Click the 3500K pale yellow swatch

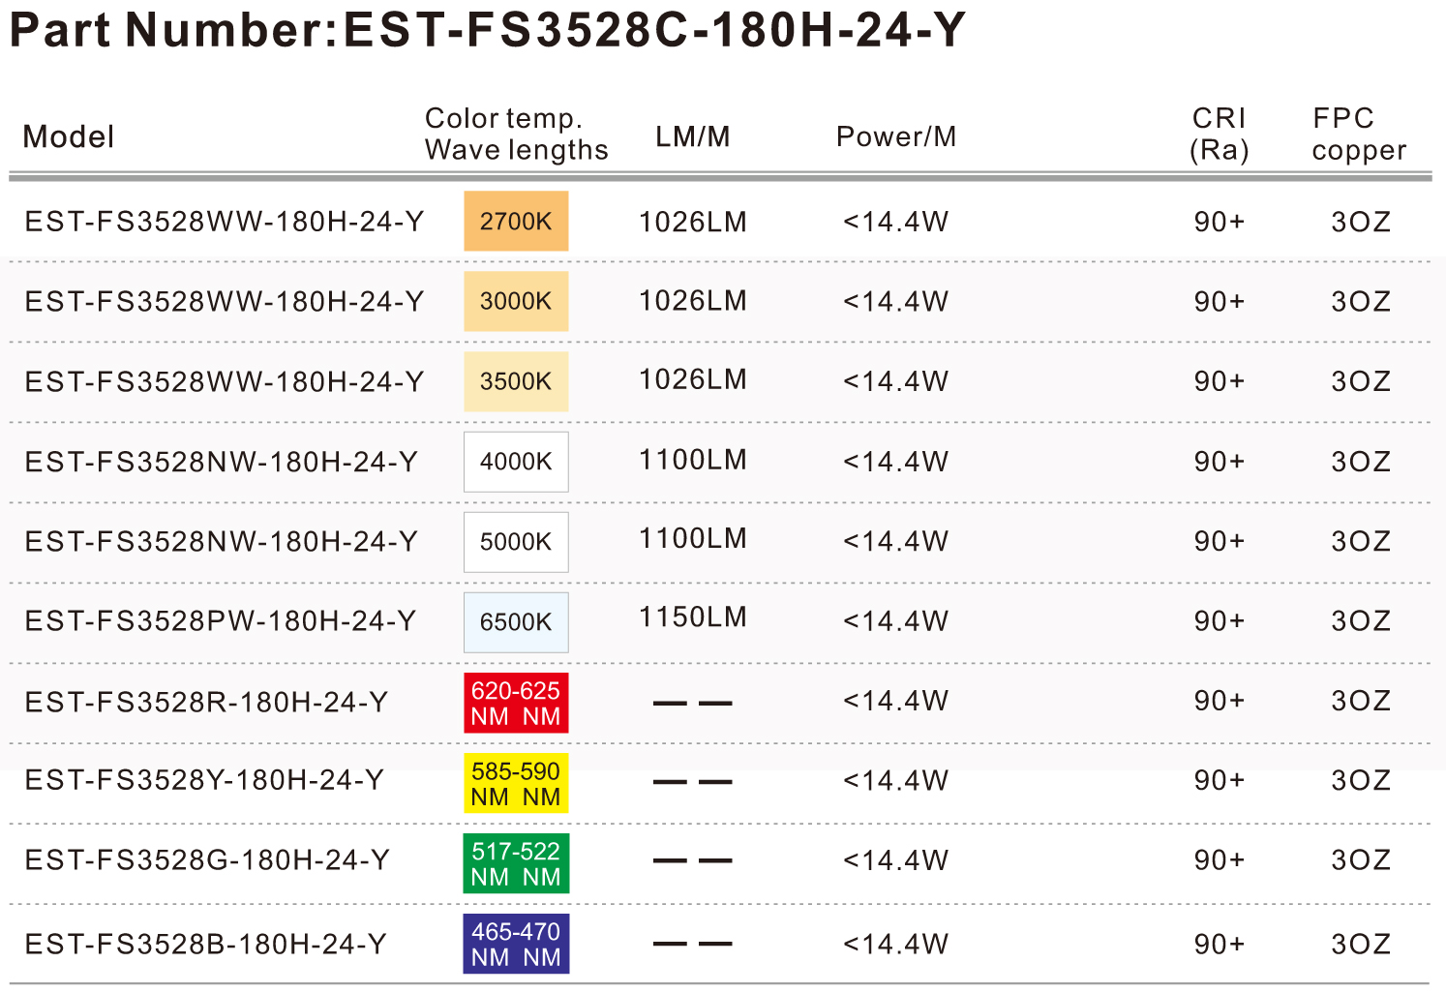516,381
